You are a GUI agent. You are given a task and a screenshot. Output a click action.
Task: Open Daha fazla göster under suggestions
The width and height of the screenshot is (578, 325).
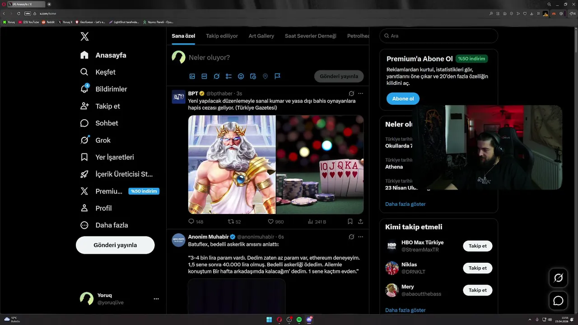click(405, 310)
